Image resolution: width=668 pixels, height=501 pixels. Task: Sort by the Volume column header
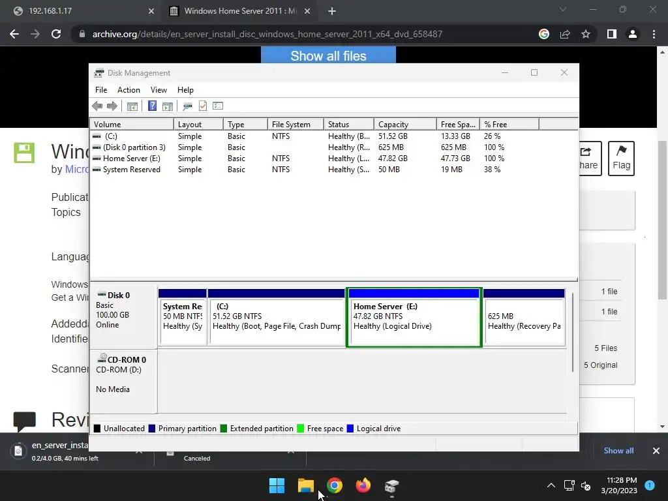132,125
